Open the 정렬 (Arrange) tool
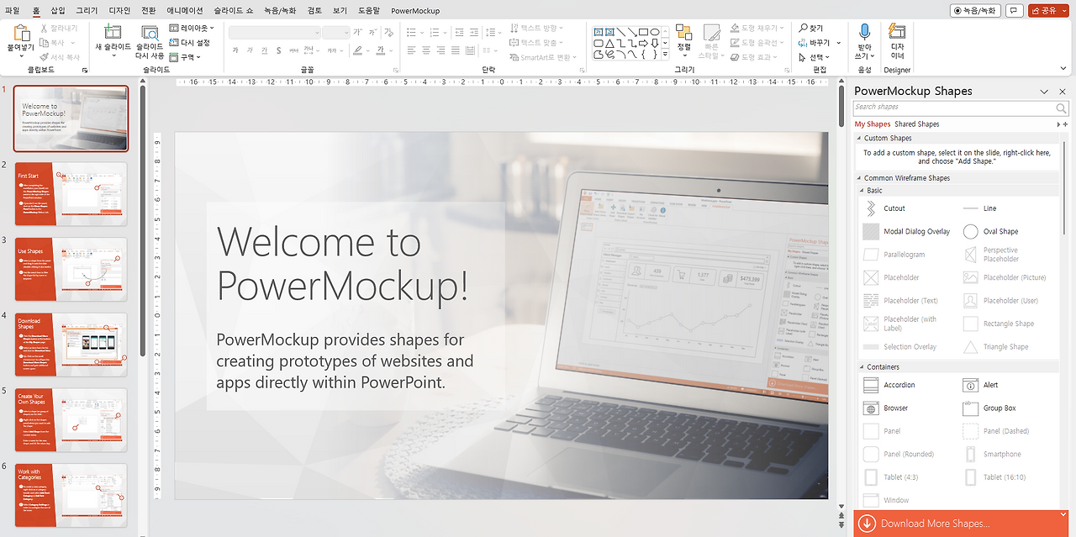Image resolution: width=1076 pixels, height=537 pixels. pos(683,39)
